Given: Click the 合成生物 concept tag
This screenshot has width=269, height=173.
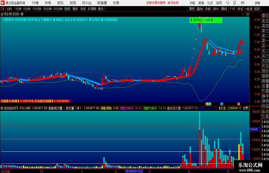Looking at the screenshot, I should click(70, 20).
